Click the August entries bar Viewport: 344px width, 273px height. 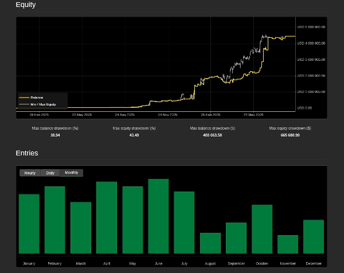(x=210, y=243)
